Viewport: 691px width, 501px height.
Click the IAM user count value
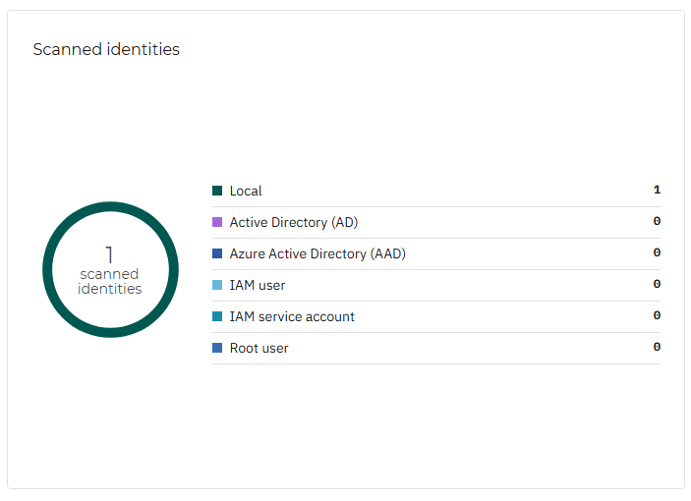657,285
